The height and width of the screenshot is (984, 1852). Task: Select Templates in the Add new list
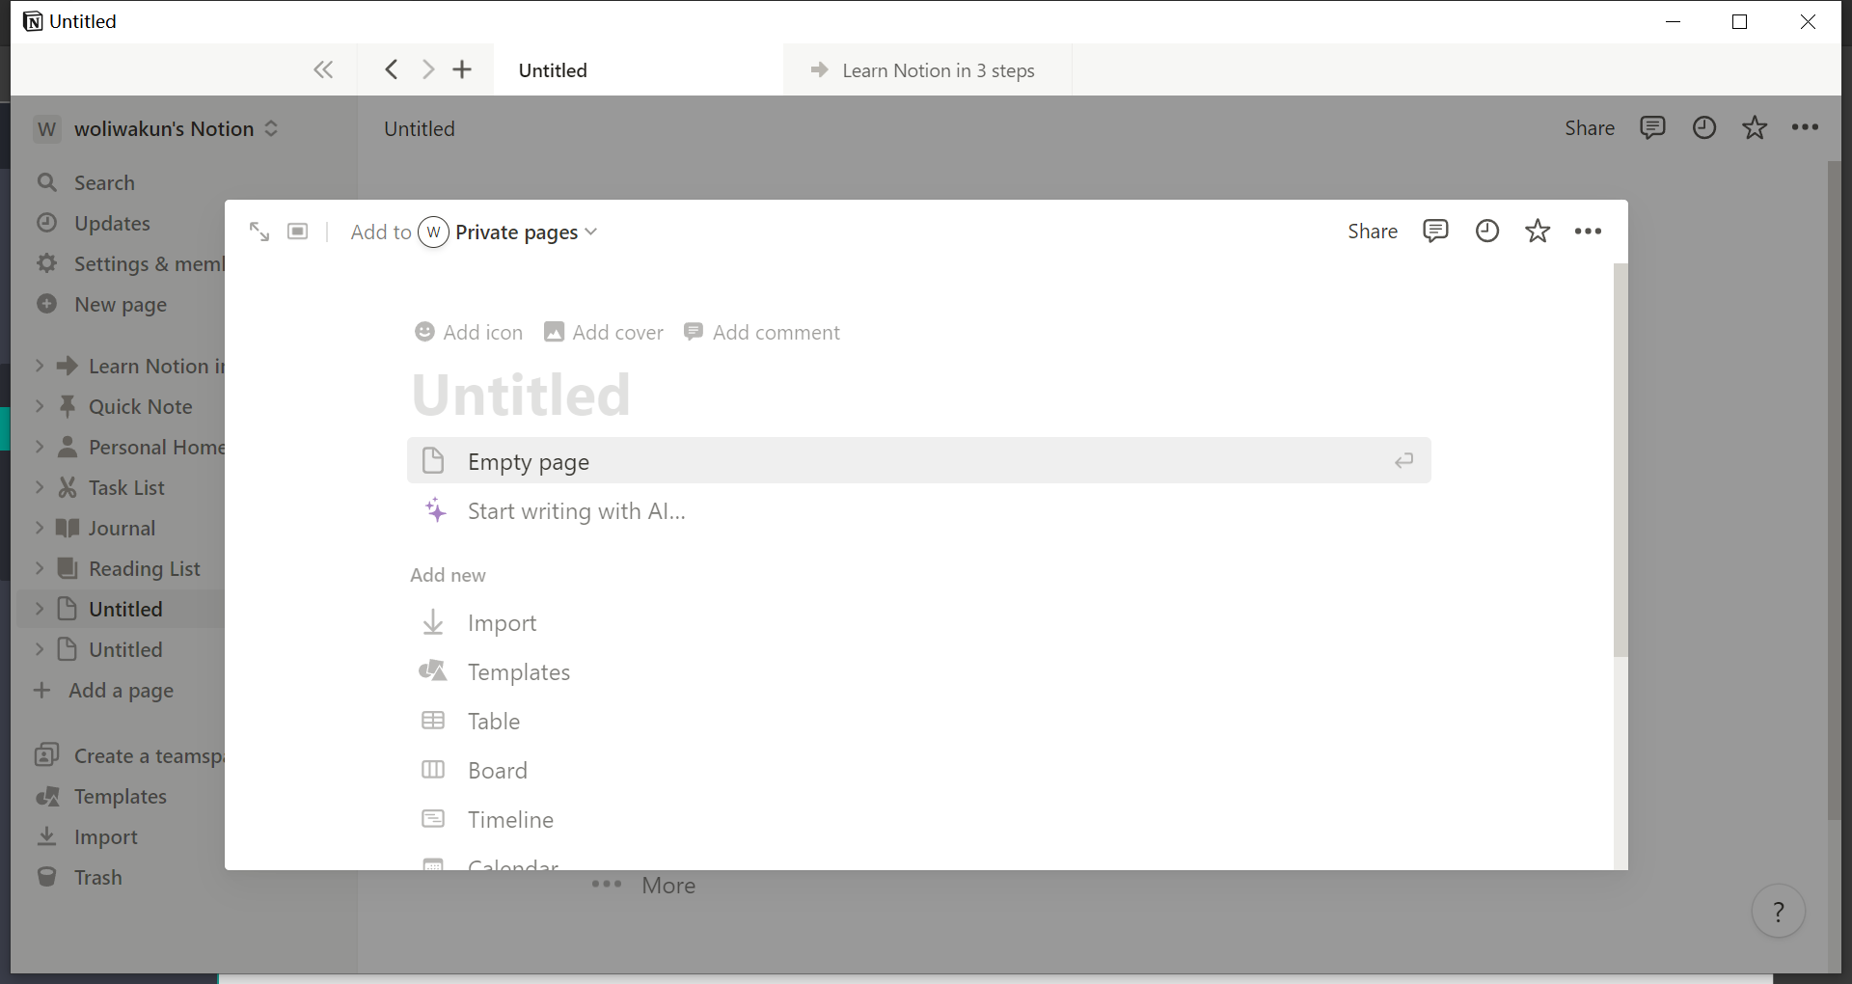point(518,671)
